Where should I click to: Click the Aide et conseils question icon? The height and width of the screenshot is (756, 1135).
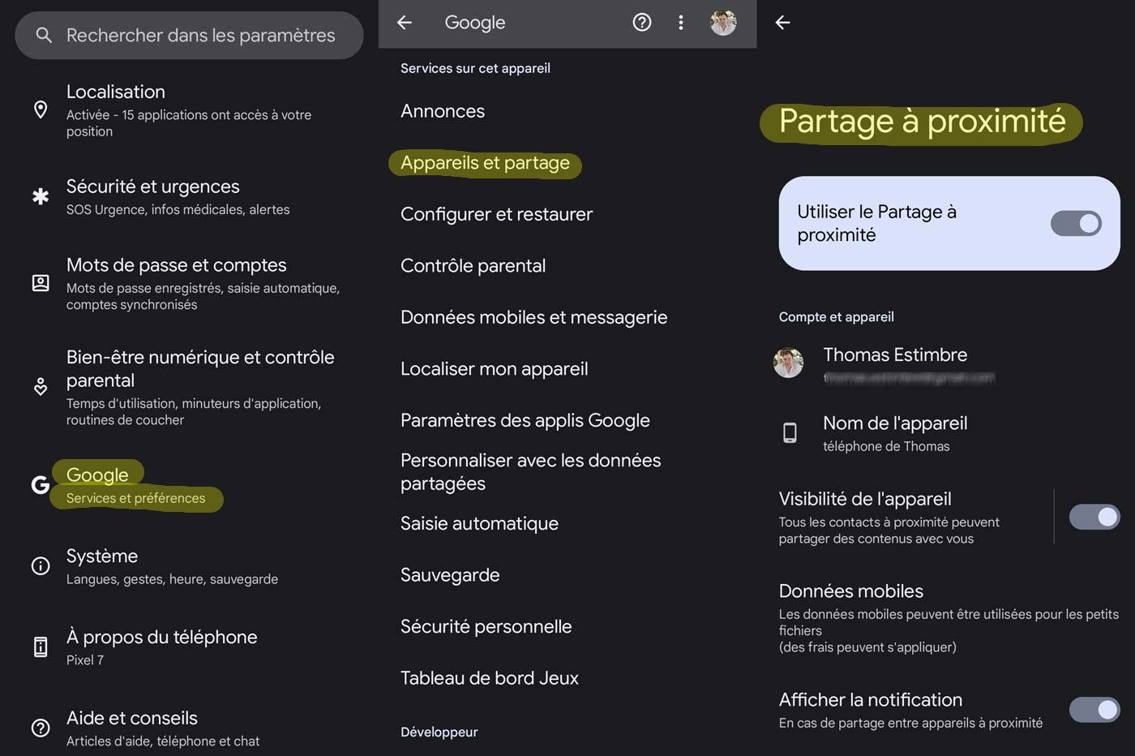pos(41,728)
